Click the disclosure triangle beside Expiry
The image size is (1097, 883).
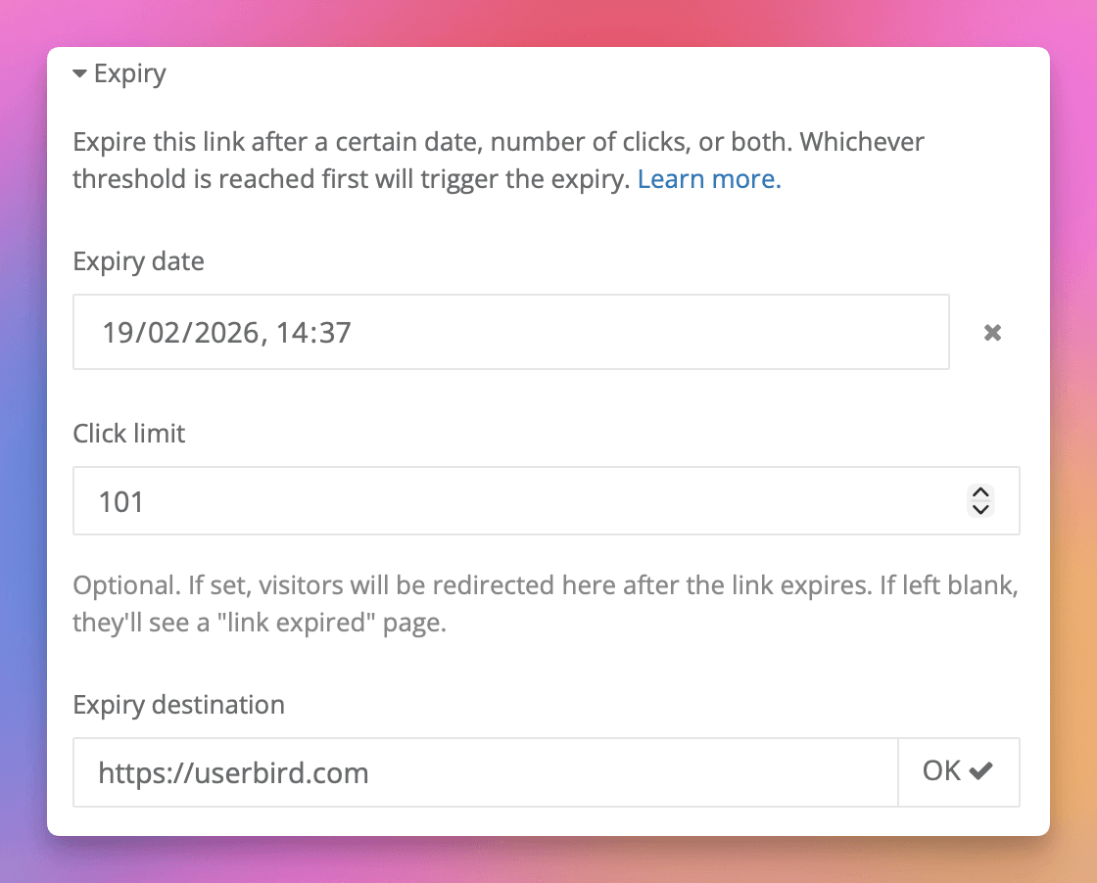[80, 72]
